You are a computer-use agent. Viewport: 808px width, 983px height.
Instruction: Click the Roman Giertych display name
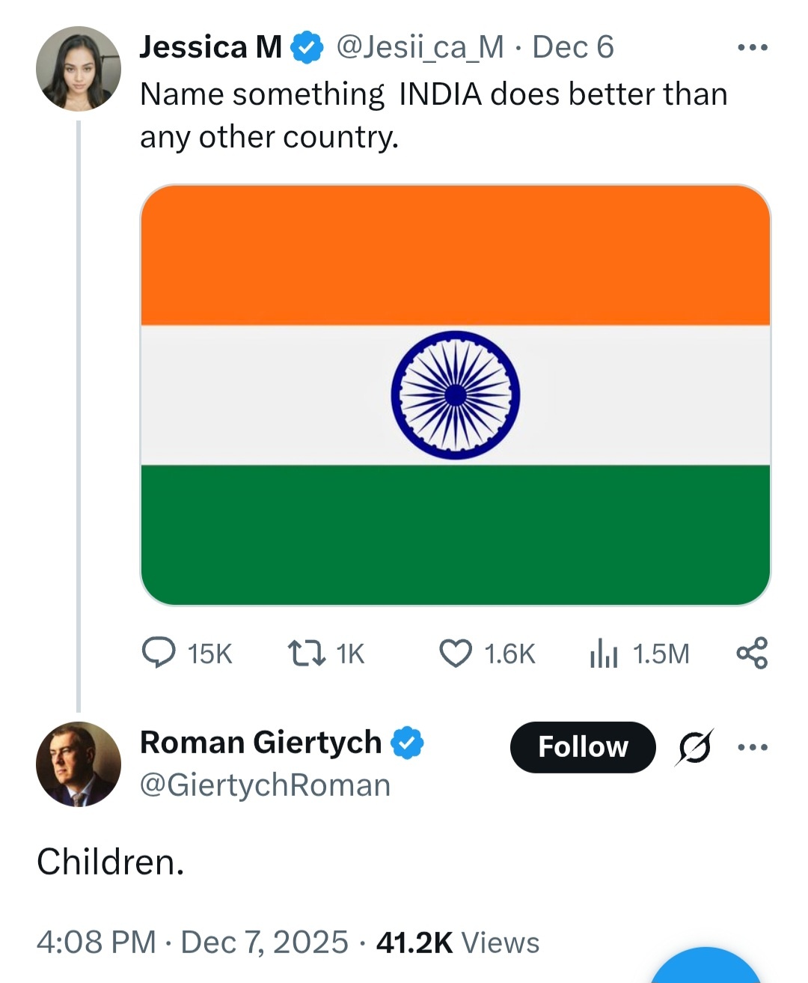pos(260,743)
